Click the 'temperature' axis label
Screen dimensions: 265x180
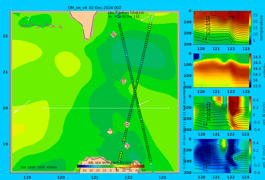pyautogui.click(x=262, y=28)
